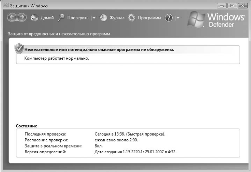Minimize the Защитник Windows window
This screenshot has width=251, height=172.
pyautogui.click(x=222, y=6)
